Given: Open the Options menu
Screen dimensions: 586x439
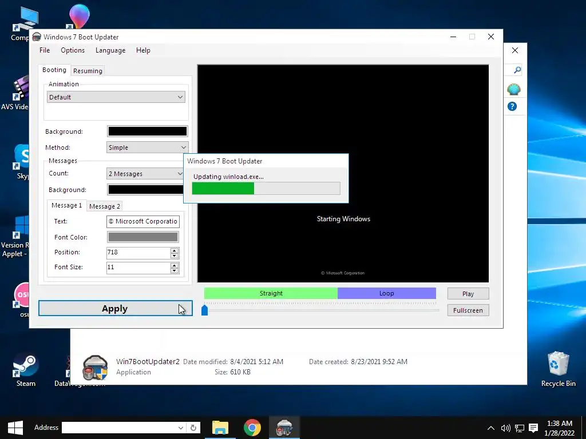Looking at the screenshot, I should pos(73,50).
